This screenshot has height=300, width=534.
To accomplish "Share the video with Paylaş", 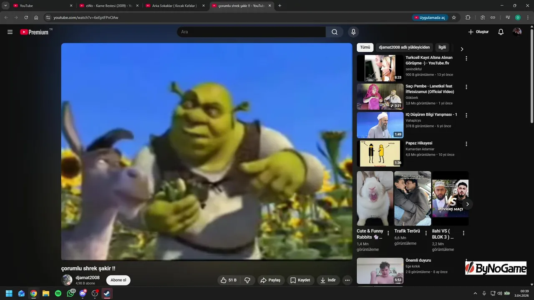I will (x=270, y=280).
